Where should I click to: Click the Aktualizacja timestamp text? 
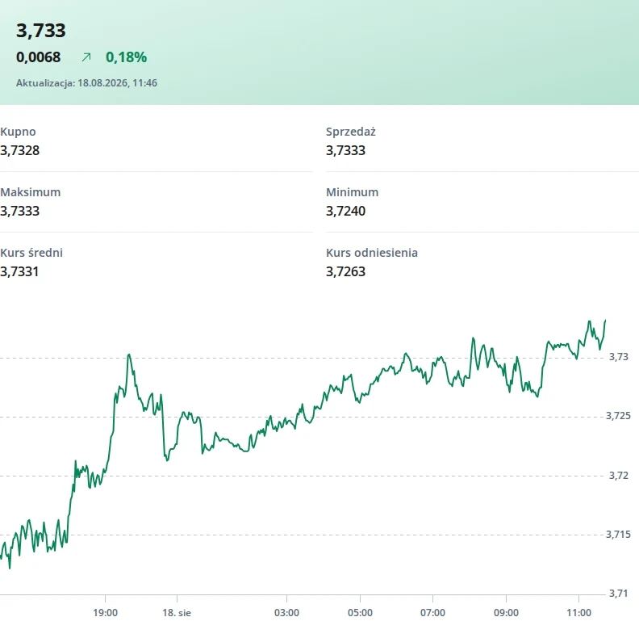click(86, 83)
